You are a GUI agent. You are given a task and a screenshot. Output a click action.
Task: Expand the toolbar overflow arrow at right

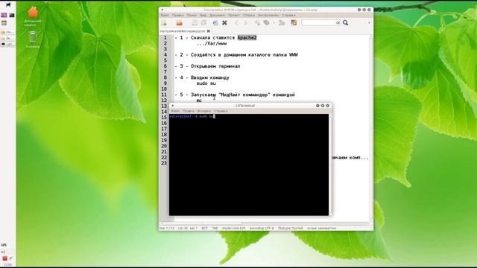pos(369,23)
